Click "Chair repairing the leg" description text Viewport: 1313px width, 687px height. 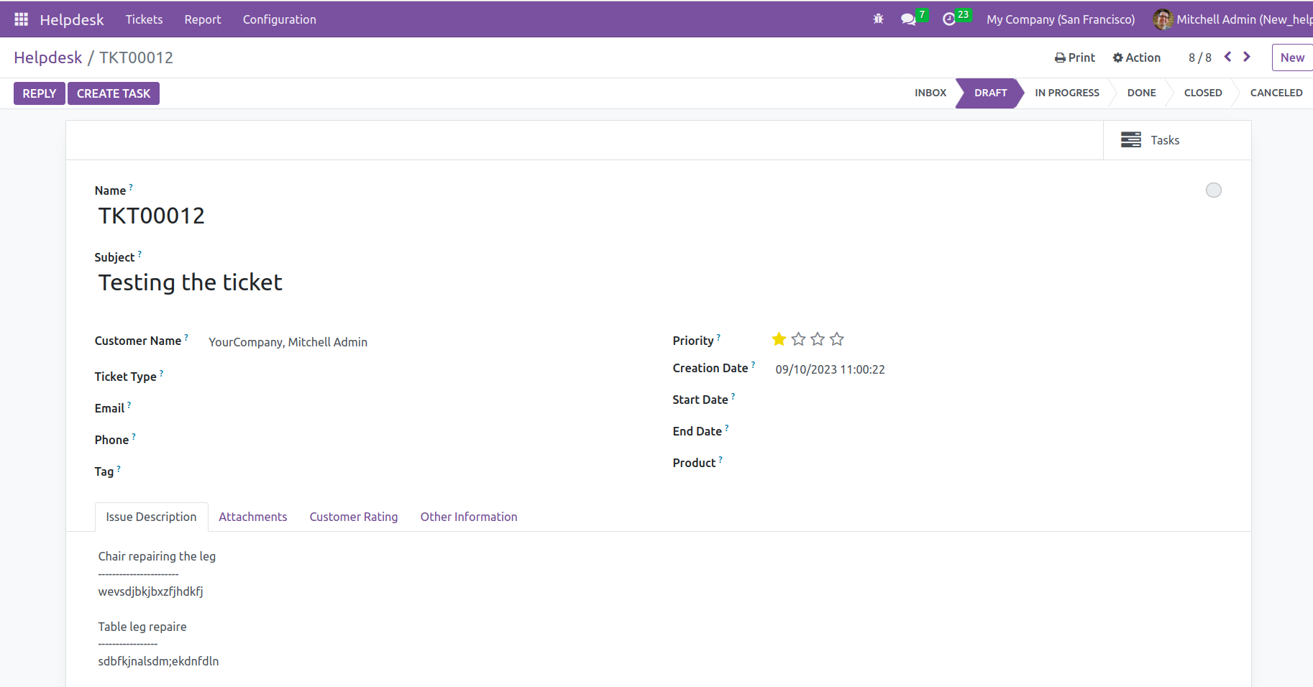click(157, 556)
